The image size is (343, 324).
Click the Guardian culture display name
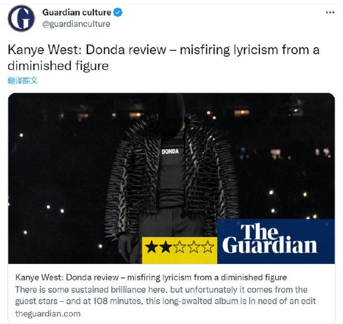click(x=77, y=12)
